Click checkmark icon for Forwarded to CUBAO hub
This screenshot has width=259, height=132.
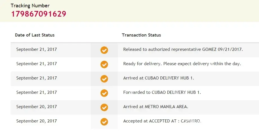[104, 93]
